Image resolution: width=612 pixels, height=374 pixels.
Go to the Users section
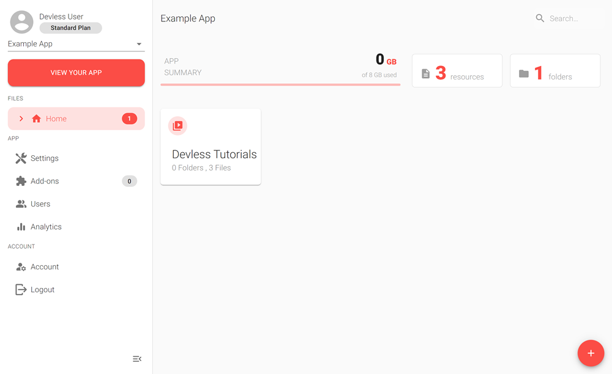coord(40,204)
